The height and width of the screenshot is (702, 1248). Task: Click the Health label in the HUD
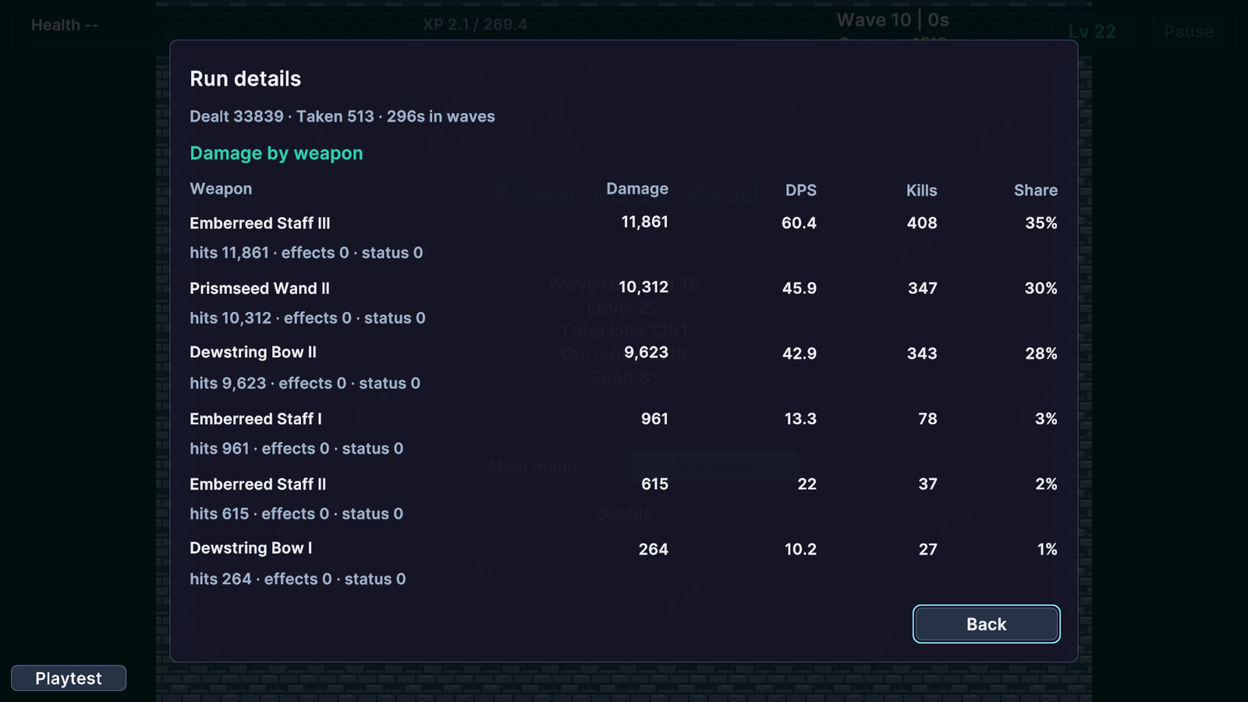click(x=65, y=25)
